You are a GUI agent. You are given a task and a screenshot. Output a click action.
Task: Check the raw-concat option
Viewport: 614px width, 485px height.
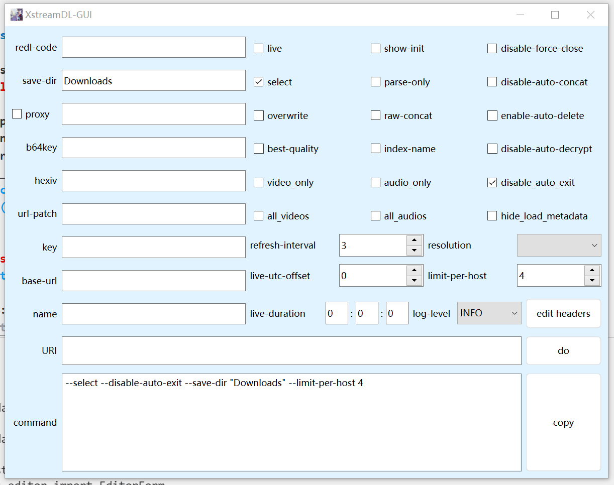[x=375, y=115]
